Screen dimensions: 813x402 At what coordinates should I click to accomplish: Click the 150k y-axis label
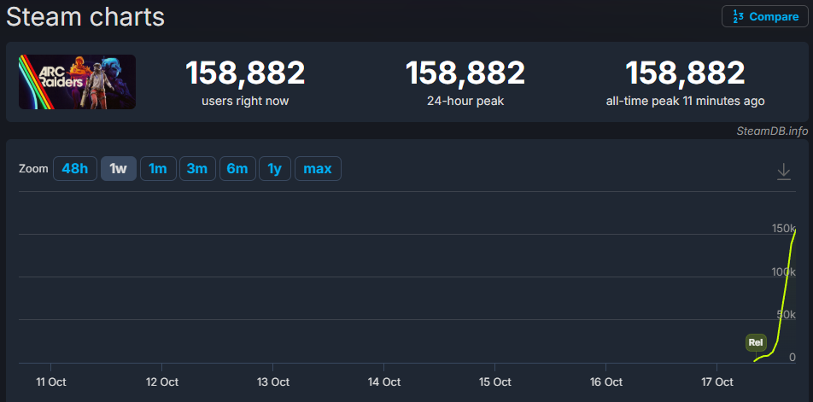[783, 228]
